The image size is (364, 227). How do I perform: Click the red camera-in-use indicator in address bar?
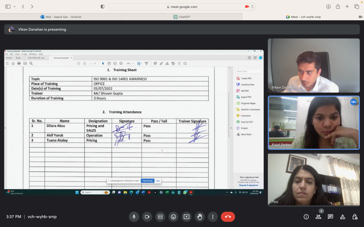tap(247, 7)
